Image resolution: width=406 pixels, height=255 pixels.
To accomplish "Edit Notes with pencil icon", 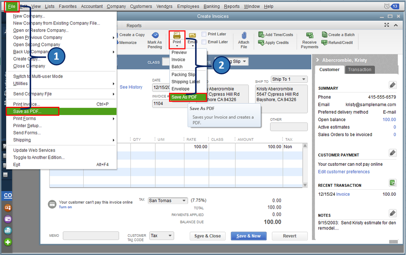I will click(x=393, y=213).
